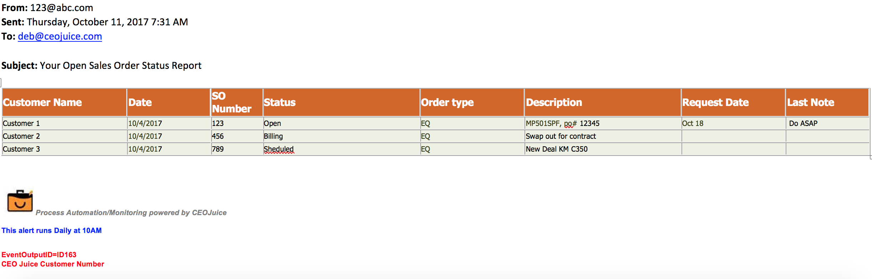This screenshot has width=872, height=279.
Task: Click the Request Date column header
Action: coord(733,102)
